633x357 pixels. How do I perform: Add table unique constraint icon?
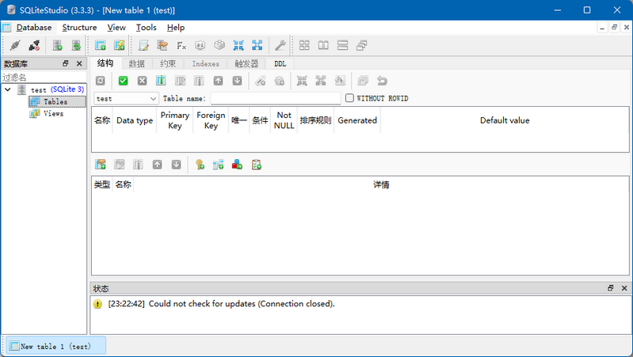pyautogui.click(x=238, y=165)
